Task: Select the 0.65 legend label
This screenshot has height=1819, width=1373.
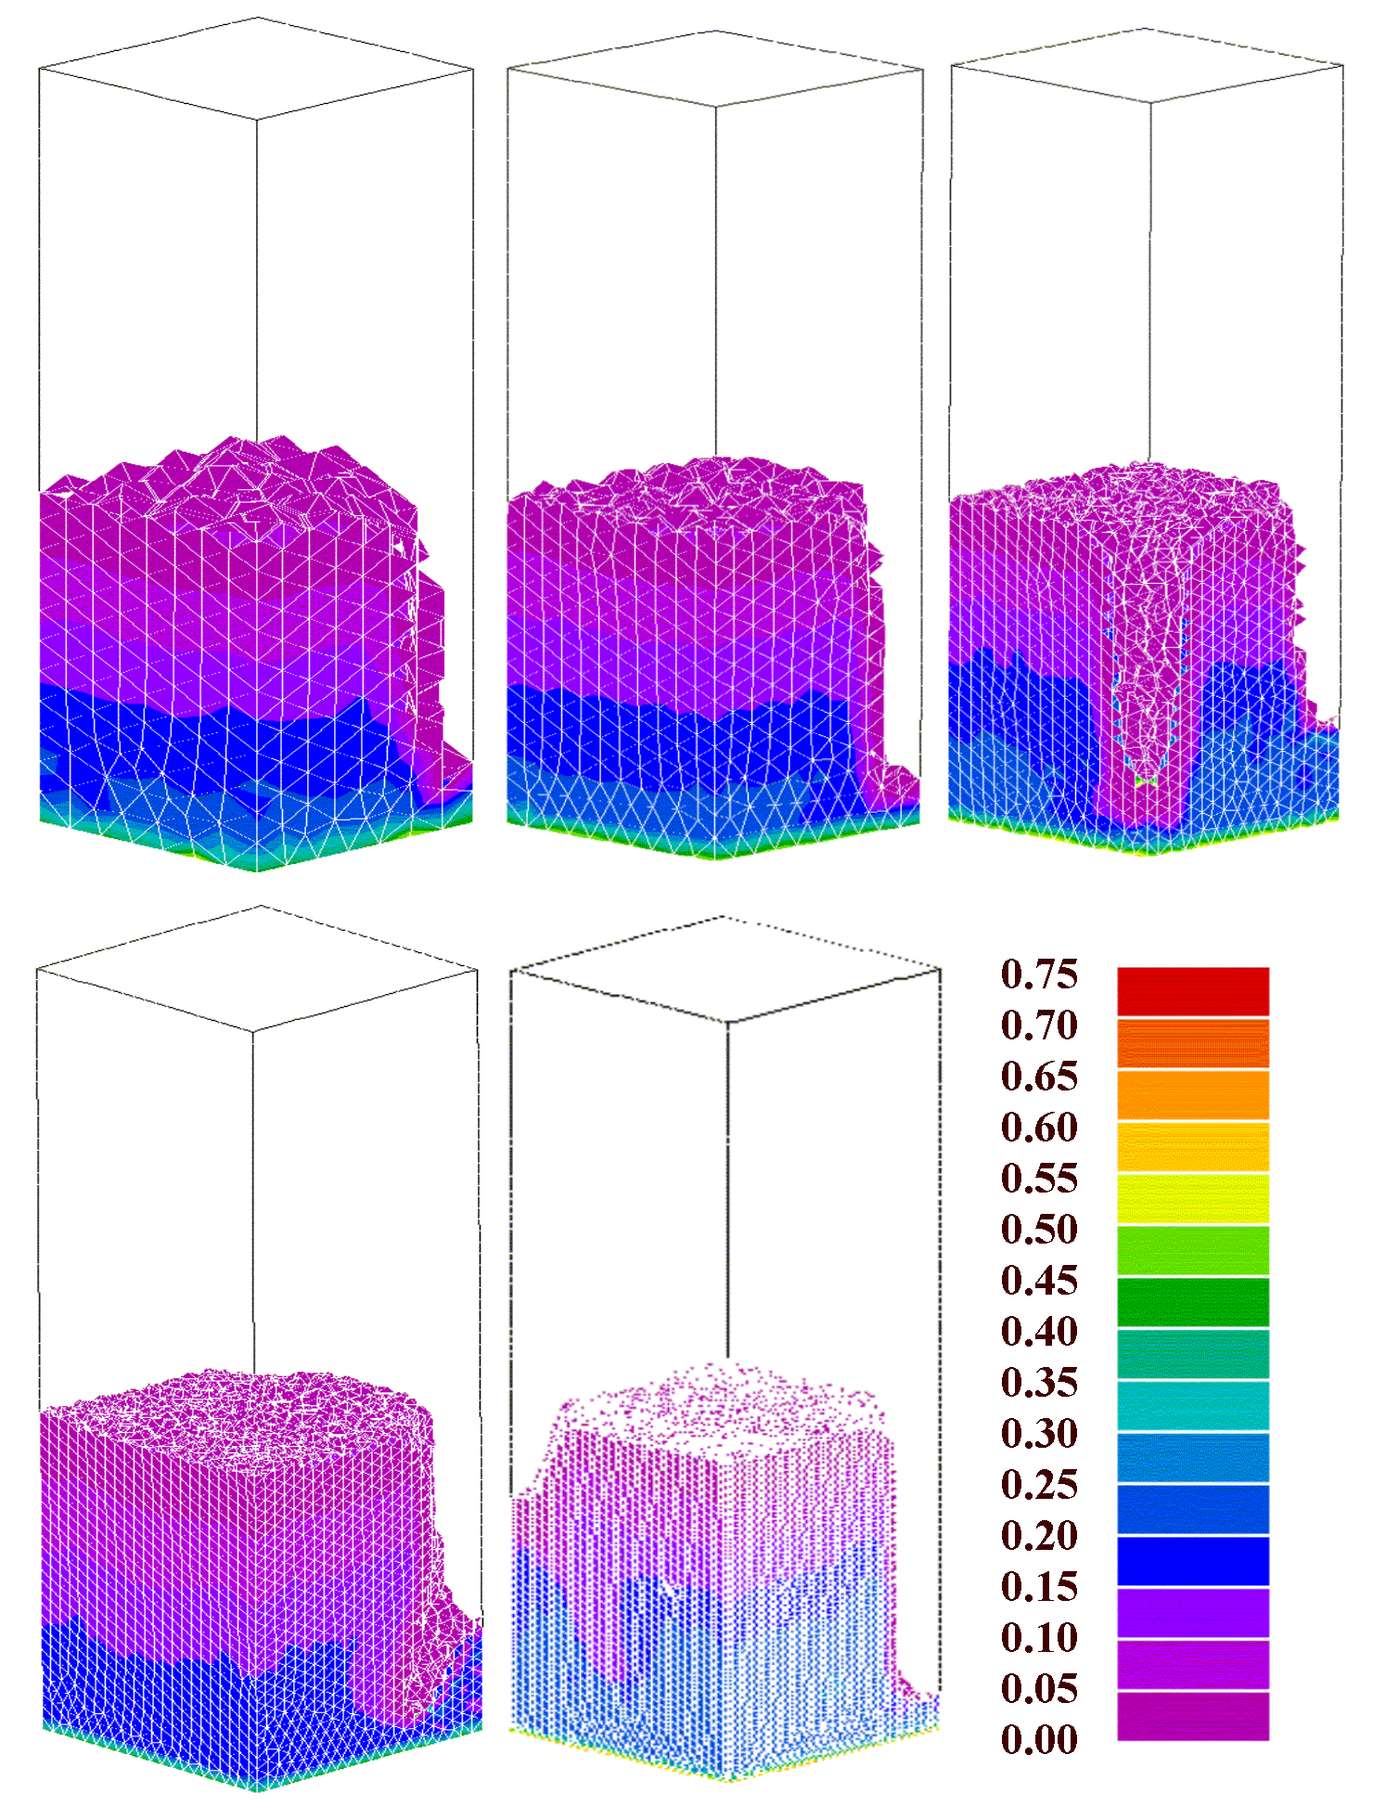Action: 1039,1077
